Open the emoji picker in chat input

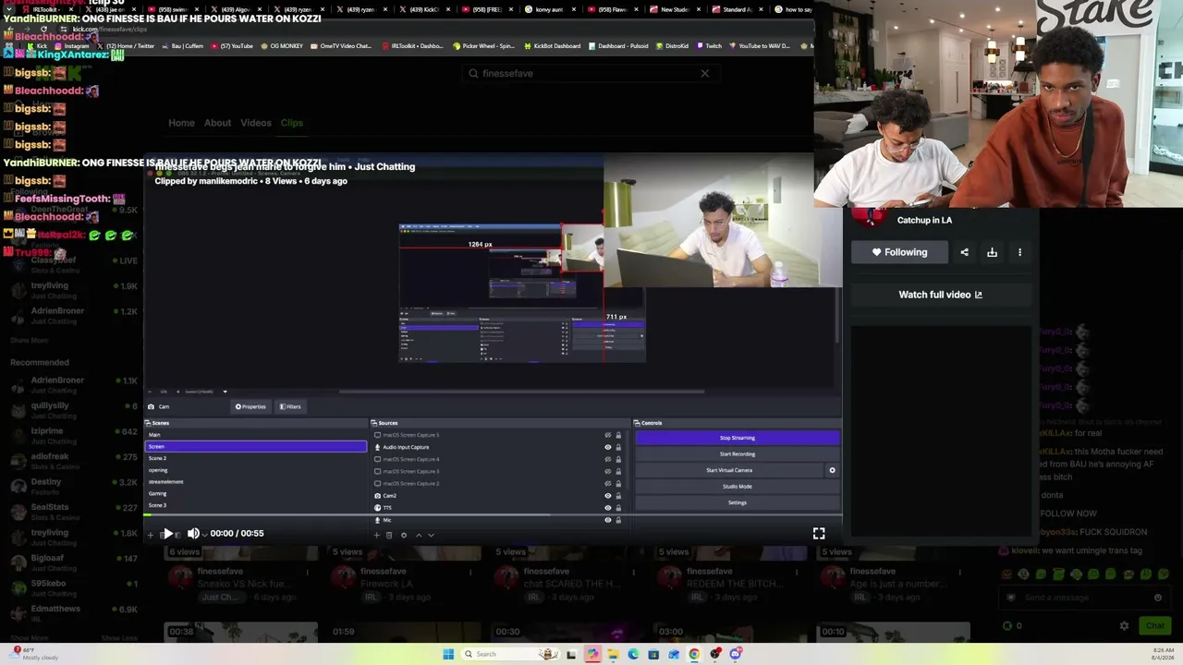(1158, 598)
